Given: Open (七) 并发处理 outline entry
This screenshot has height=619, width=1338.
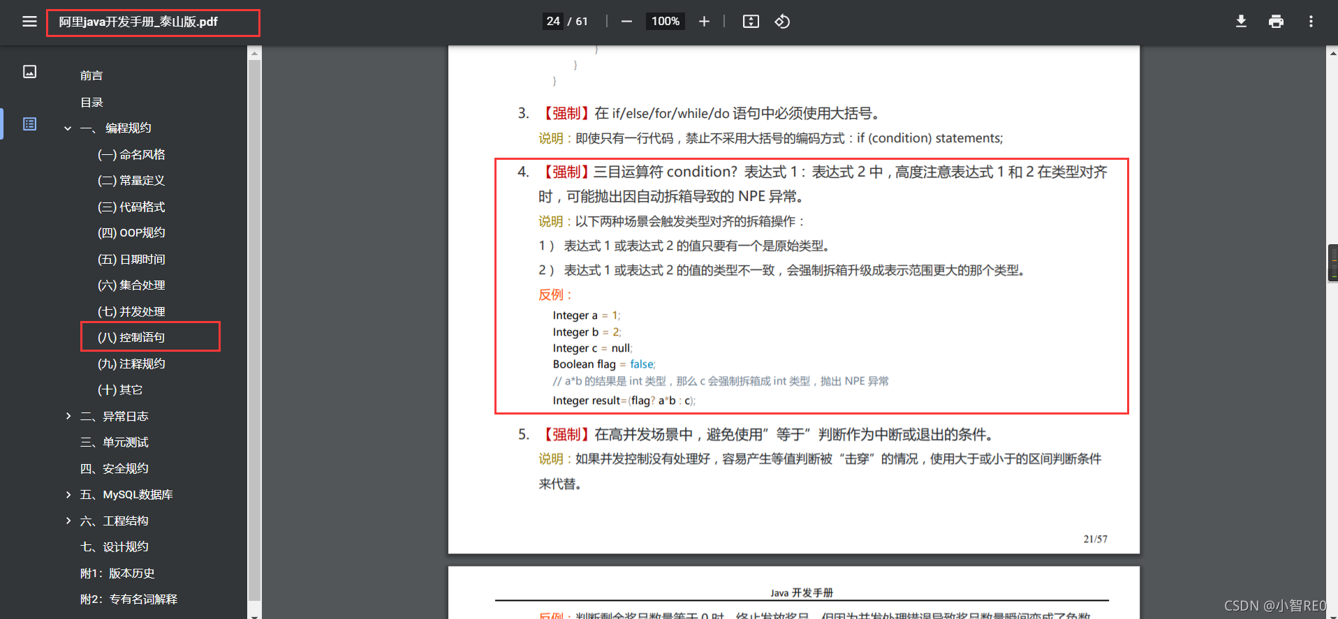Looking at the screenshot, I should [x=131, y=311].
